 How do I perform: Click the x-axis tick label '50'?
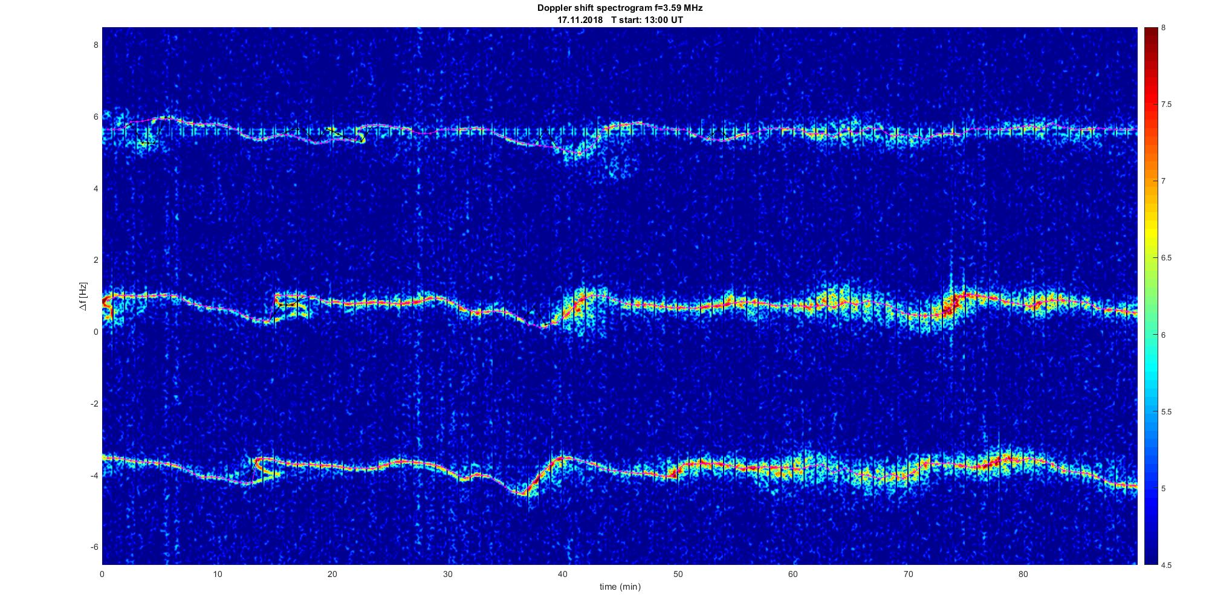tap(678, 574)
